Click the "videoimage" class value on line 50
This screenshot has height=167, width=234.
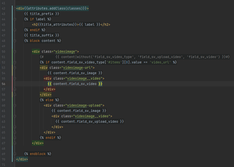(65, 51)
